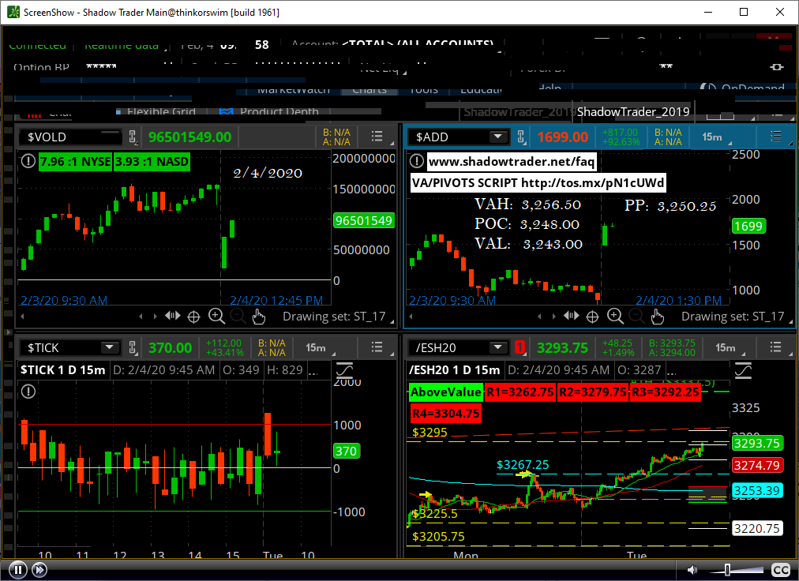
Task: Click the red 1 link badge on /ESH20
Action: (520, 347)
